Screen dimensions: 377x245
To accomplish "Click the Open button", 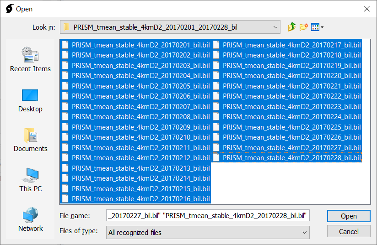I will 349,216.
